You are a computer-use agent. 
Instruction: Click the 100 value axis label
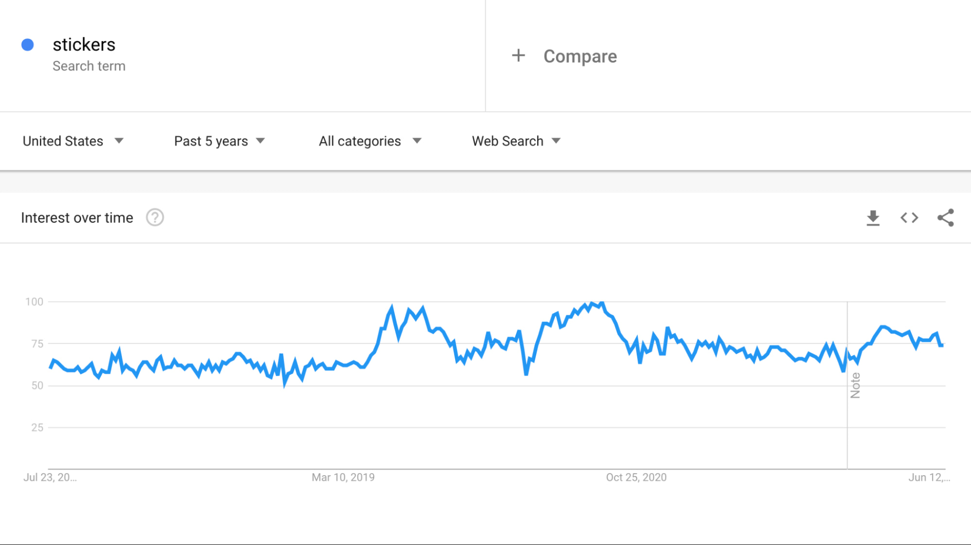point(34,302)
